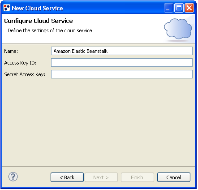The image size is (198, 190).
Task: Maximize the New Cloud Service window
Action: pos(179,8)
